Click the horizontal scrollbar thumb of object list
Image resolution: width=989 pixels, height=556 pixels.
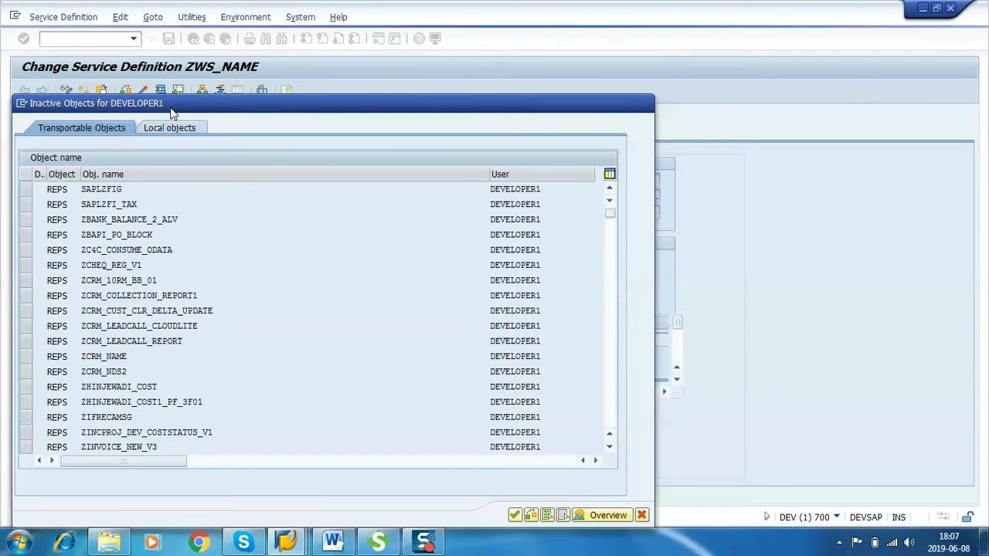[124, 461]
